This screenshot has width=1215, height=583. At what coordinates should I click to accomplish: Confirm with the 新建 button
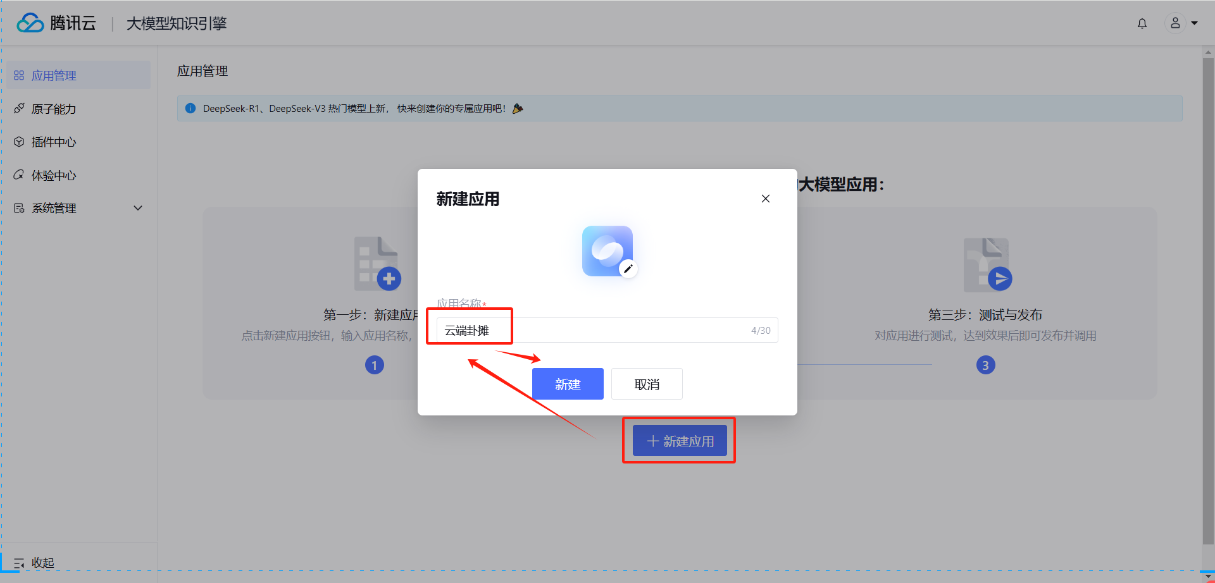pos(568,384)
